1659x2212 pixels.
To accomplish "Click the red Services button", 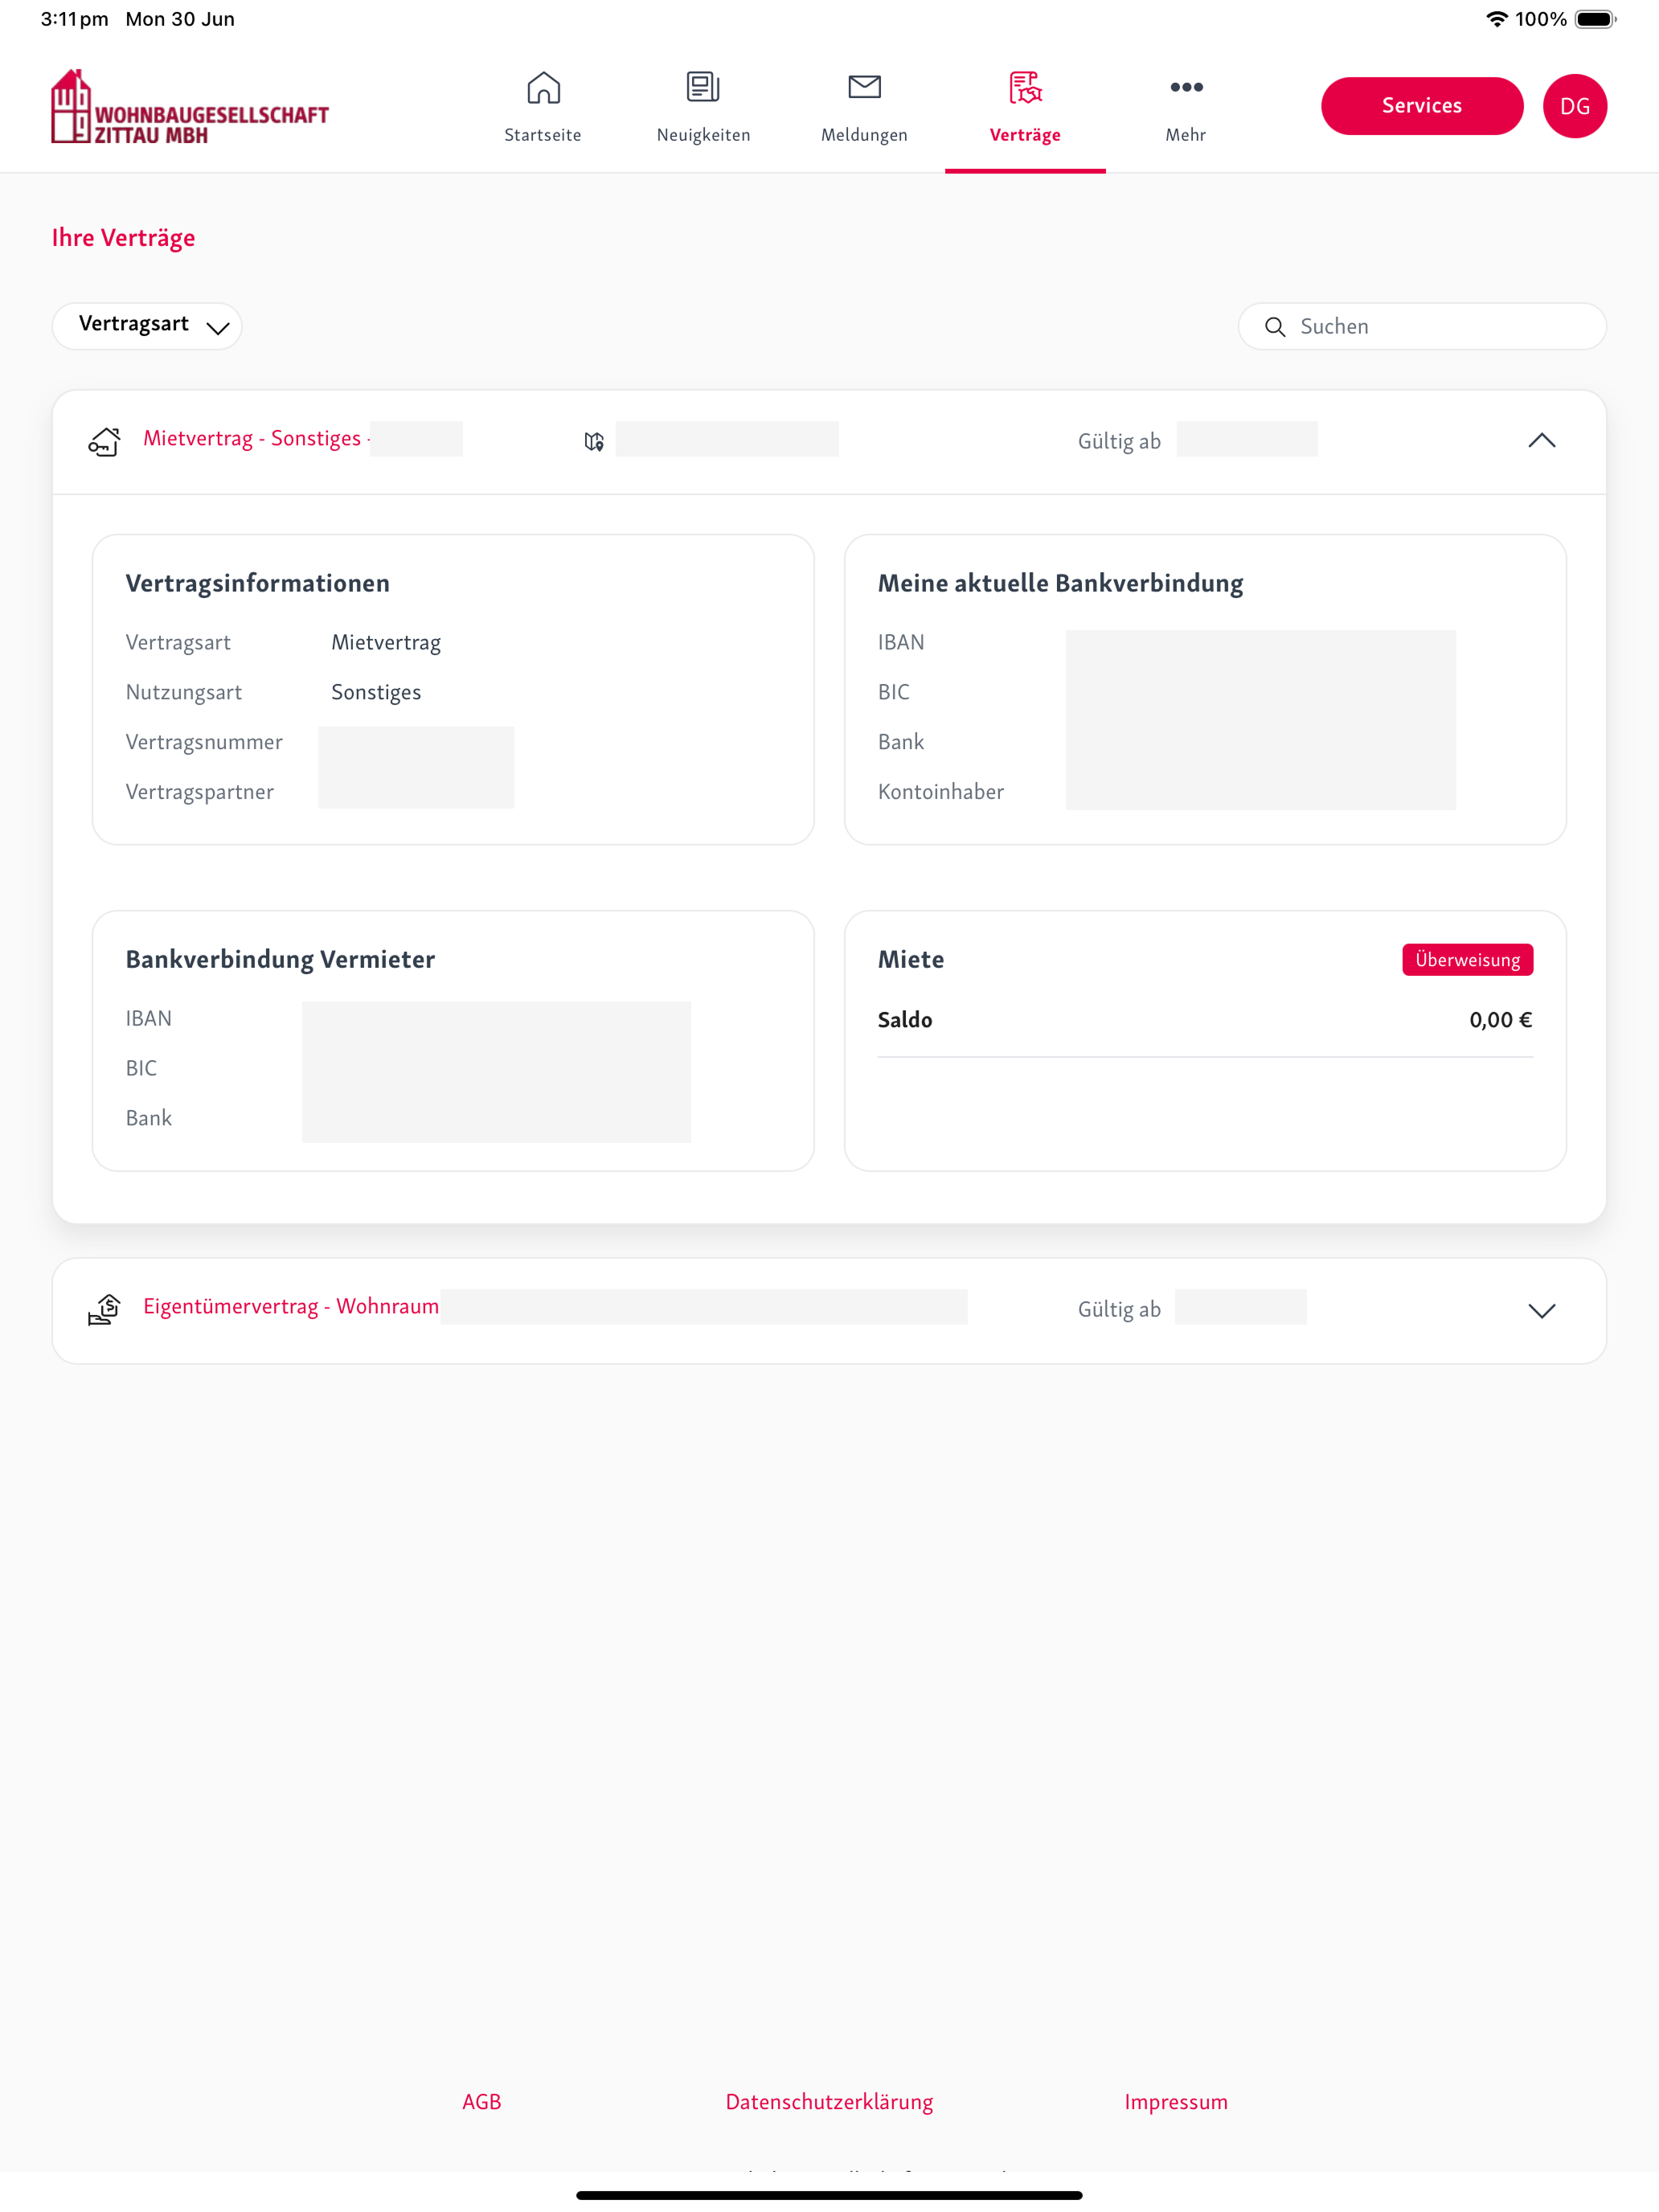I will (1421, 106).
